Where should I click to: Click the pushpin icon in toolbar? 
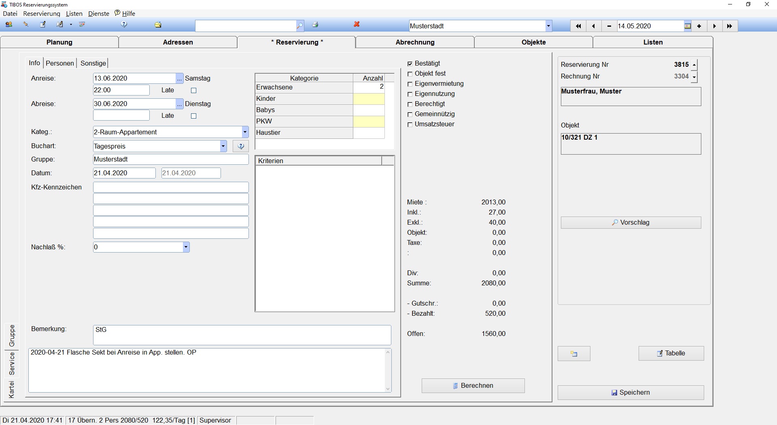click(26, 25)
